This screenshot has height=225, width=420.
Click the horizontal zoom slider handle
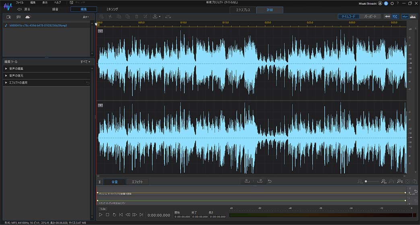(366, 182)
